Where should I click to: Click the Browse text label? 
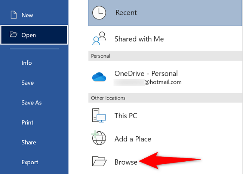click(126, 162)
